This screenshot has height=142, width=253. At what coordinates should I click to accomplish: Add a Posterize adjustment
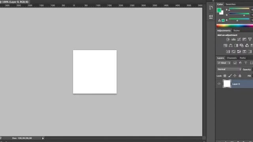click(x=234, y=52)
